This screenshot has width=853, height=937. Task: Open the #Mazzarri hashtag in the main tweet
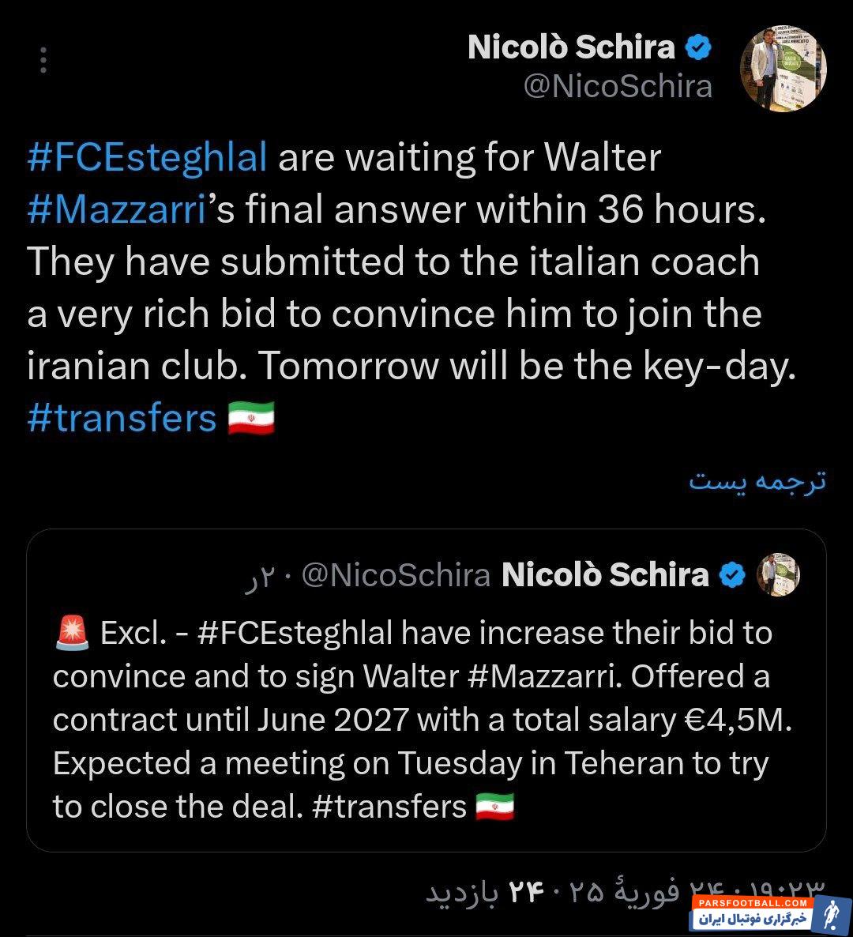[x=117, y=210]
